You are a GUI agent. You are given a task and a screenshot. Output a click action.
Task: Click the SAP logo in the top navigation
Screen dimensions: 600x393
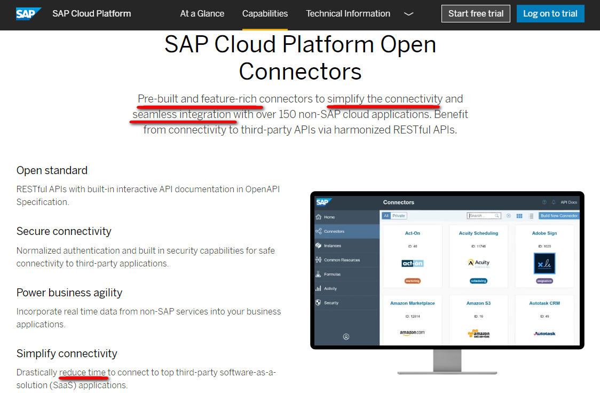pos(28,14)
